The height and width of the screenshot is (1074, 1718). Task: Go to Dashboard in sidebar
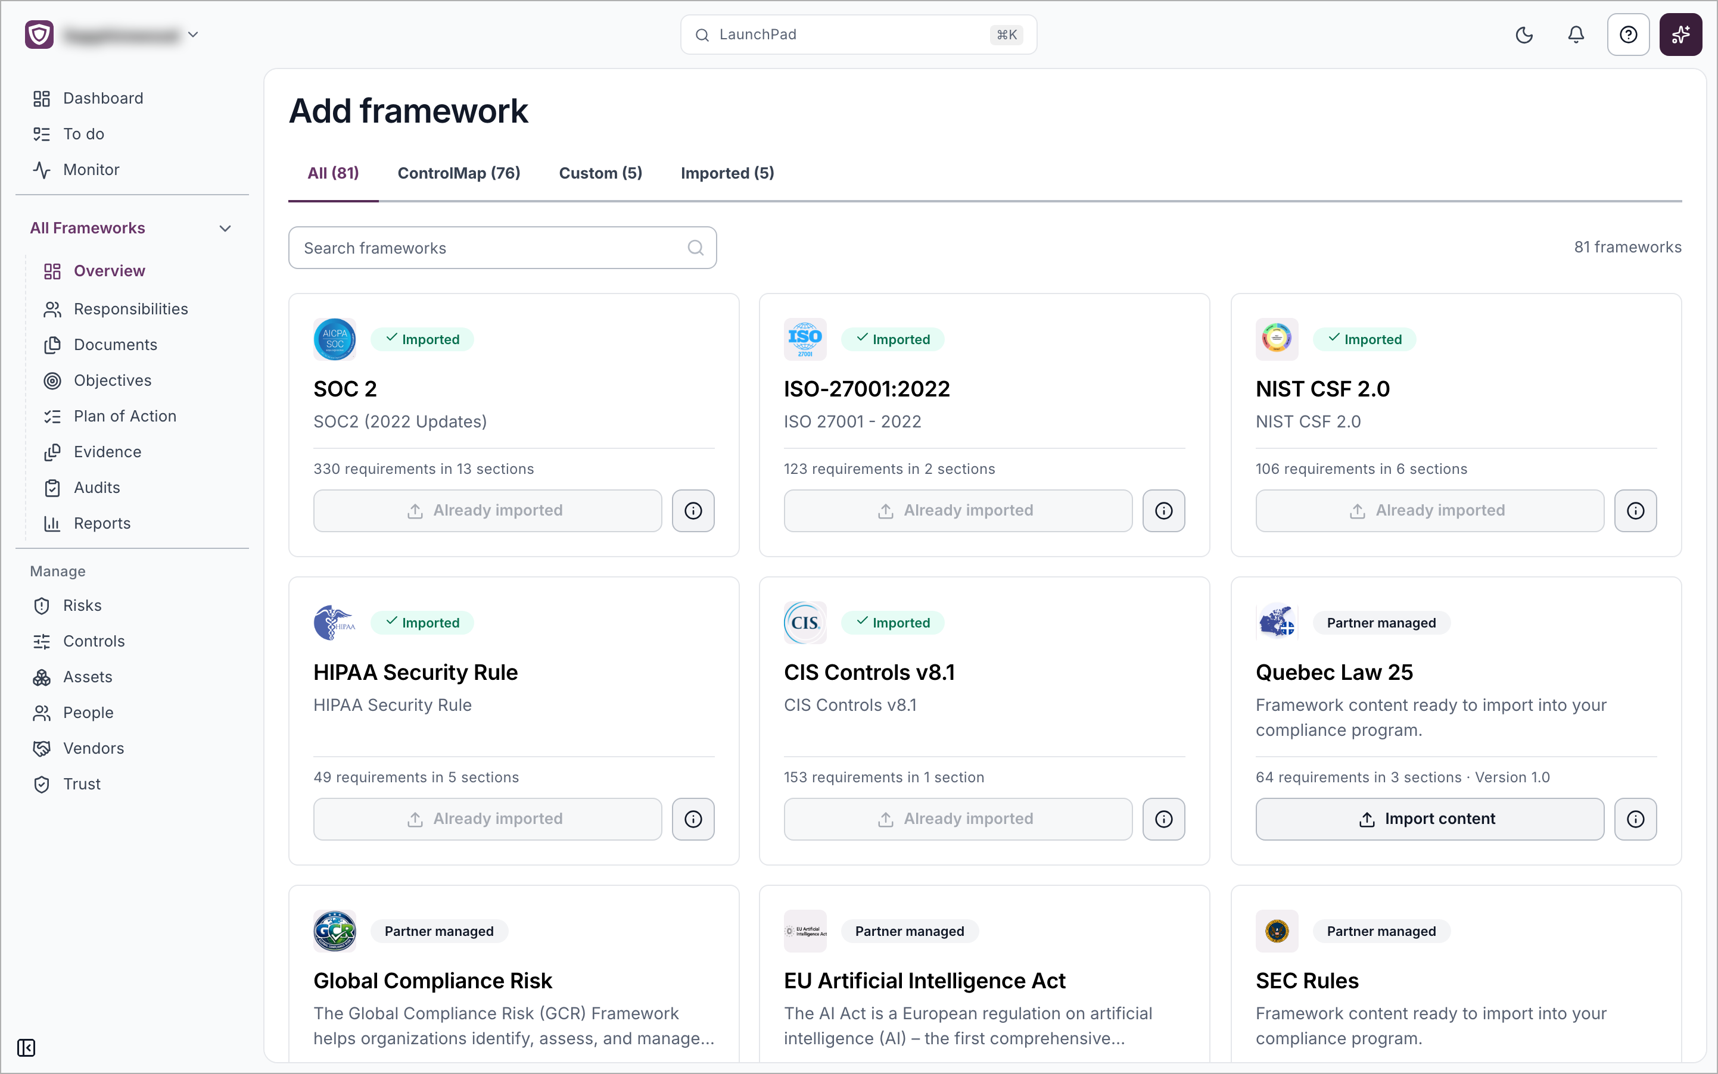pyautogui.click(x=88, y=98)
